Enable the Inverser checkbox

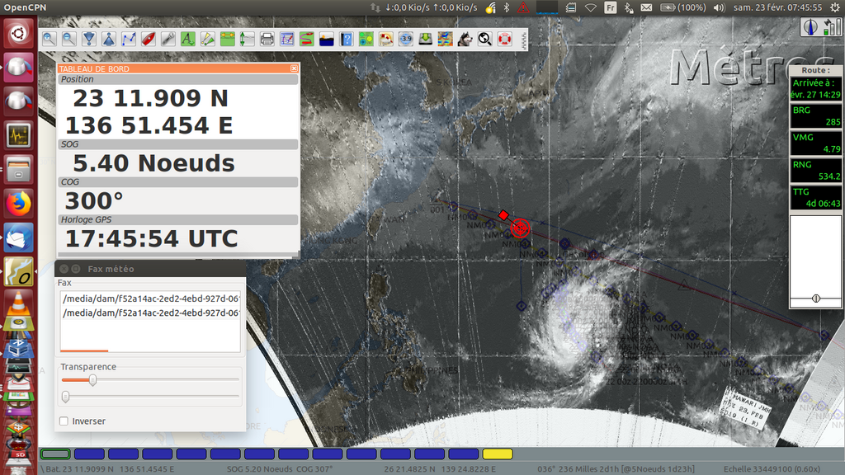(x=64, y=421)
